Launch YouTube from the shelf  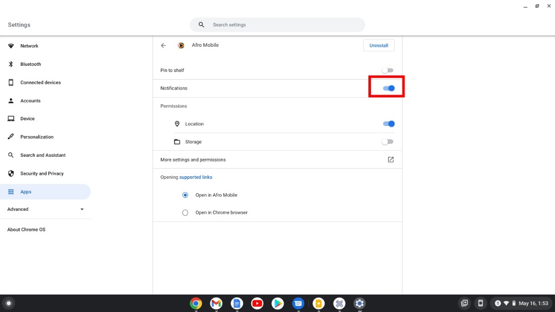pyautogui.click(x=257, y=303)
